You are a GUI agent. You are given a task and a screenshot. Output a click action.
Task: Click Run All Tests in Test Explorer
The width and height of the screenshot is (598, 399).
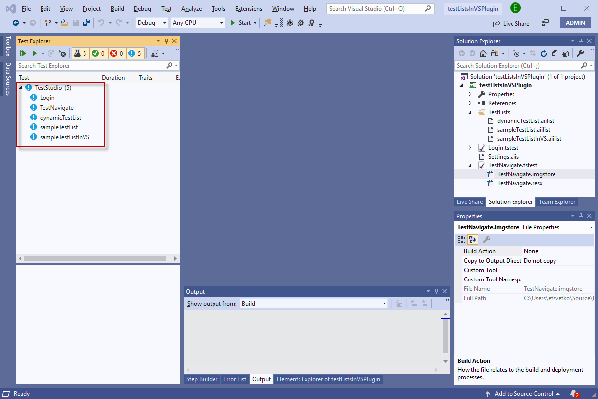point(23,53)
